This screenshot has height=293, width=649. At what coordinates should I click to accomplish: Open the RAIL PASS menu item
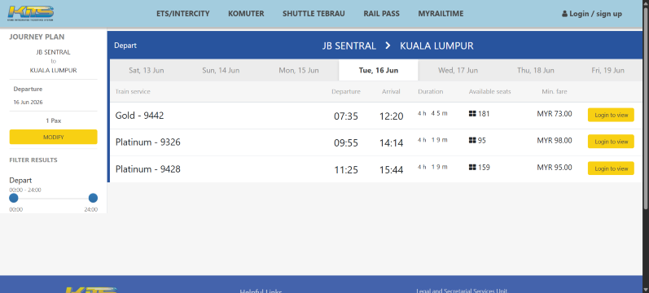[382, 14]
